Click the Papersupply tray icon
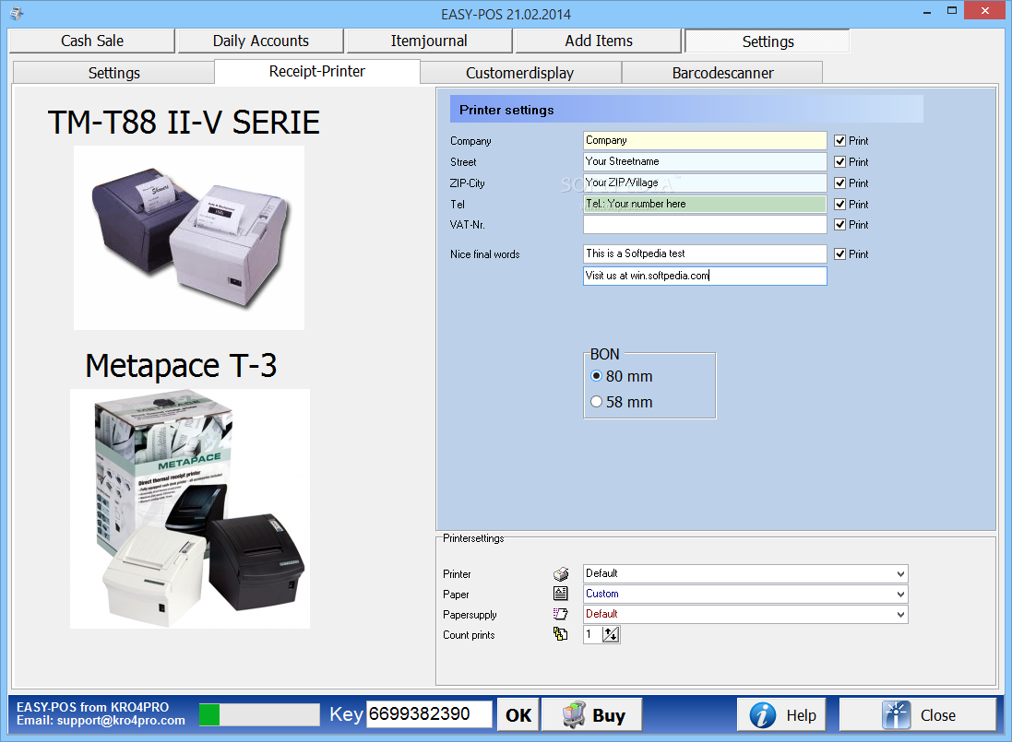Image resolution: width=1012 pixels, height=742 pixels. (x=561, y=615)
